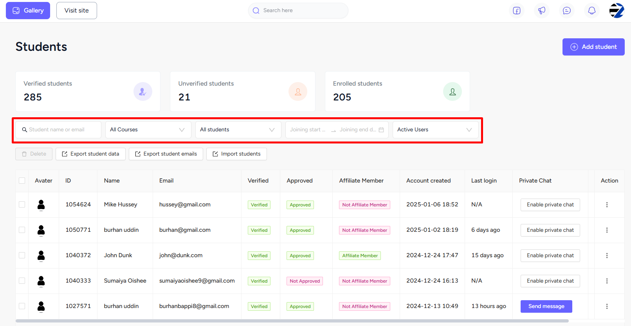Click the Enrolled students card icon
Screen dimensions: 631x326
click(x=453, y=91)
